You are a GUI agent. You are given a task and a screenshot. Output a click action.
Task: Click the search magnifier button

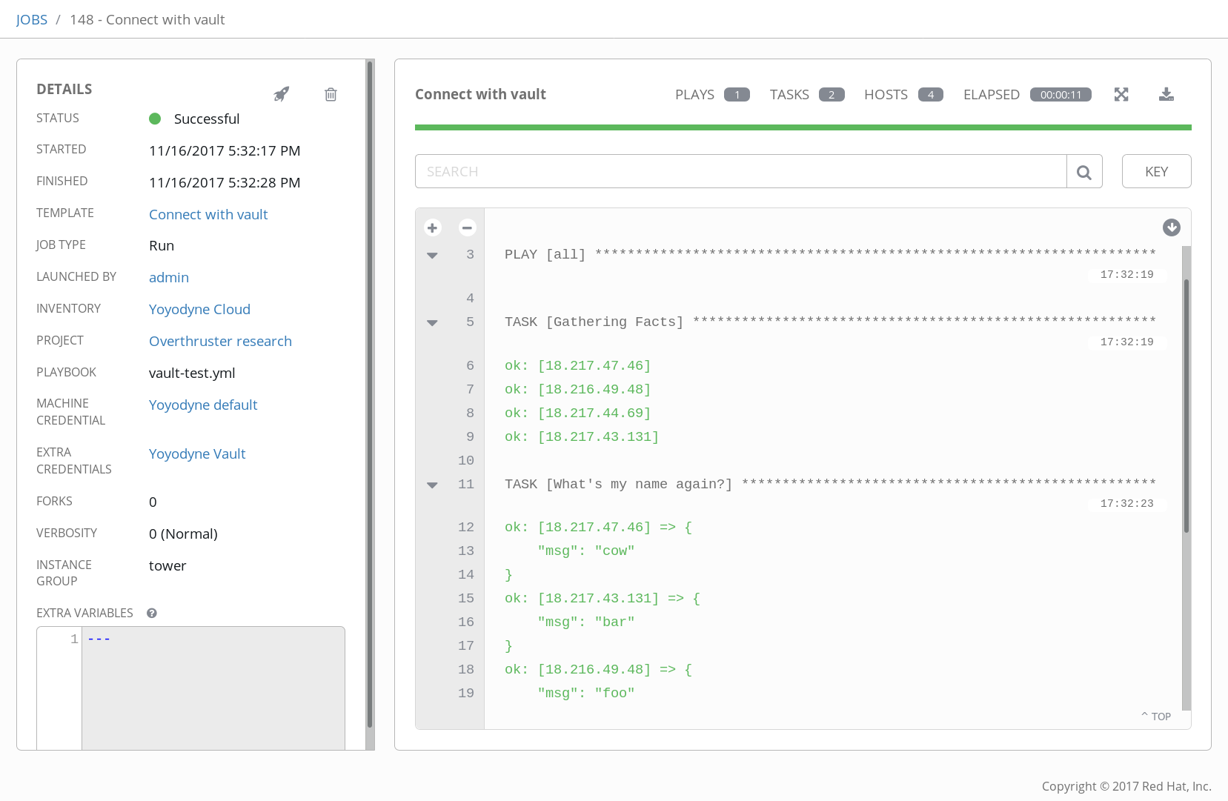[x=1083, y=172]
